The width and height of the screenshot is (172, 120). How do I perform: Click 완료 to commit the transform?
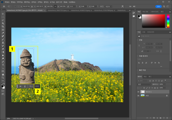37,86
